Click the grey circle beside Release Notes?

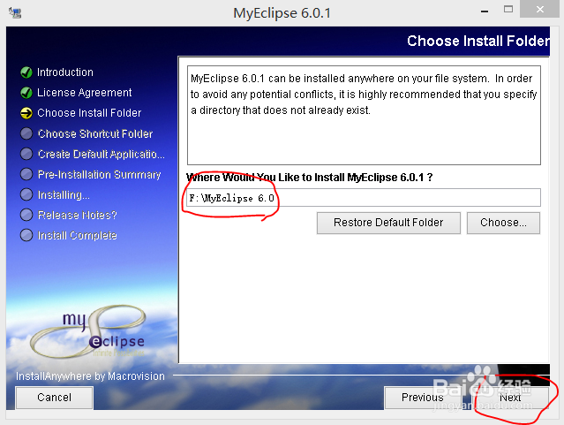pyautogui.click(x=26, y=215)
